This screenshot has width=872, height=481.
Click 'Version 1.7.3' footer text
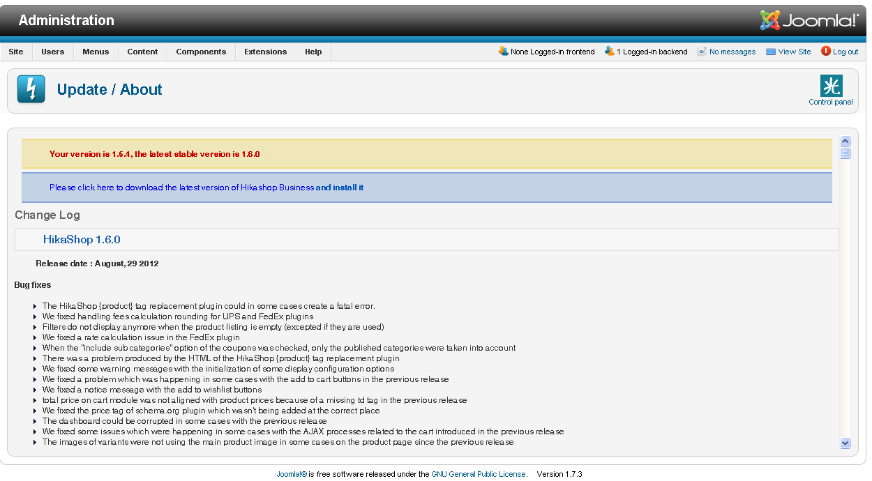coord(559,474)
